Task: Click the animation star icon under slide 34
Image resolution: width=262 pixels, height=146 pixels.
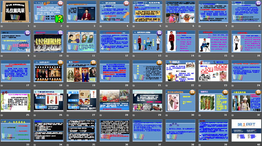Action: pyautogui.click(x=35, y=145)
